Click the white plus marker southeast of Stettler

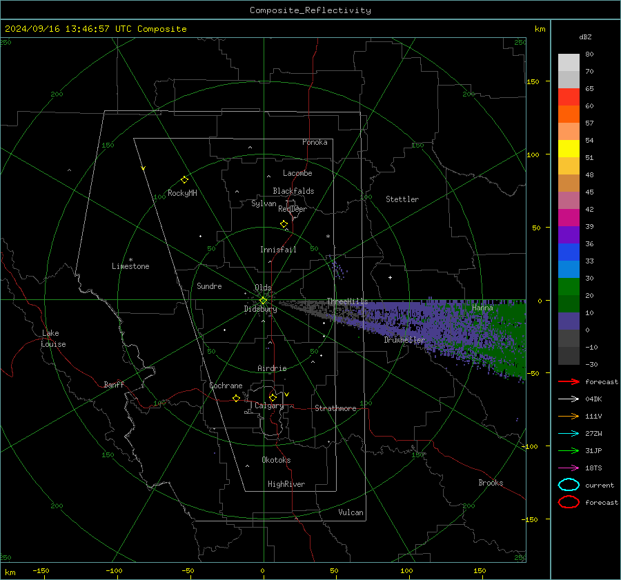point(390,277)
